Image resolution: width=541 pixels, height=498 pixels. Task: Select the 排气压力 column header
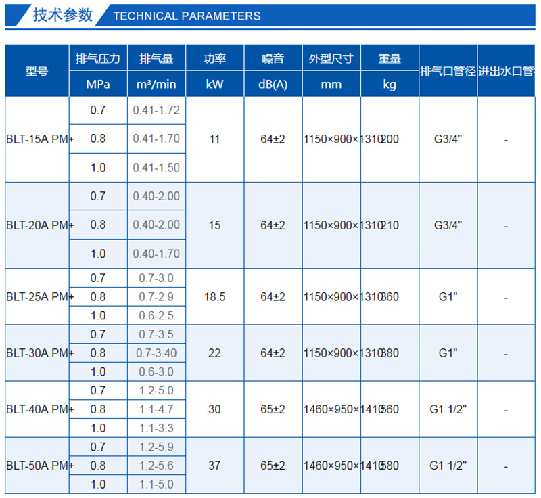98,58
